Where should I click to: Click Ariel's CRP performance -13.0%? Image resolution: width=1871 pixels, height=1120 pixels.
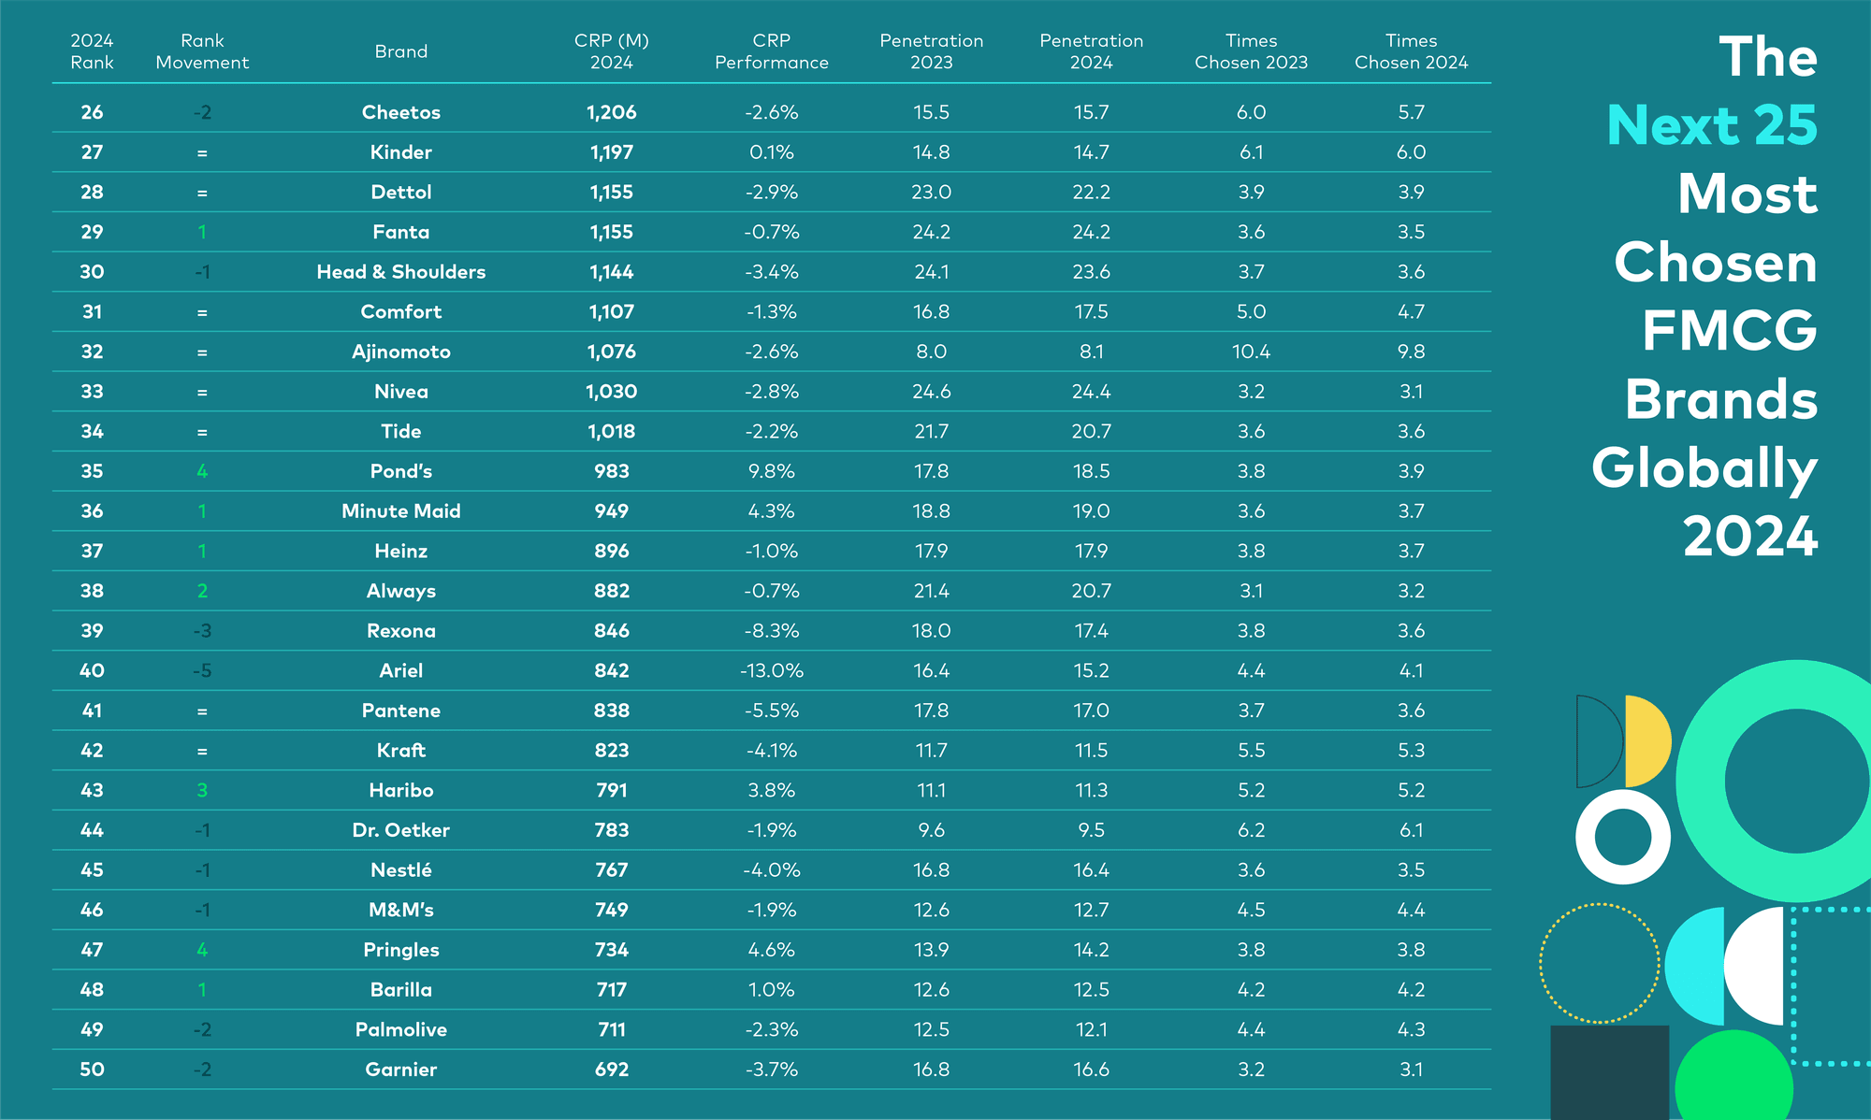[772, 670]
